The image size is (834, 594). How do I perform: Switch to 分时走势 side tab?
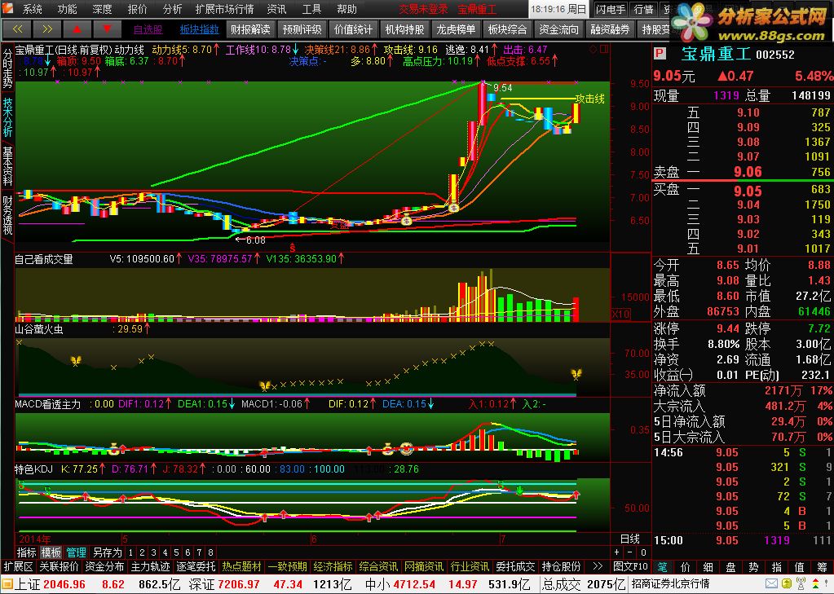coord(7,68)
